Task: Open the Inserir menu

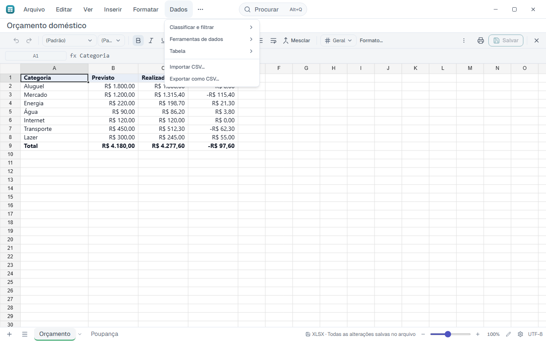Action: pos(113,9)
